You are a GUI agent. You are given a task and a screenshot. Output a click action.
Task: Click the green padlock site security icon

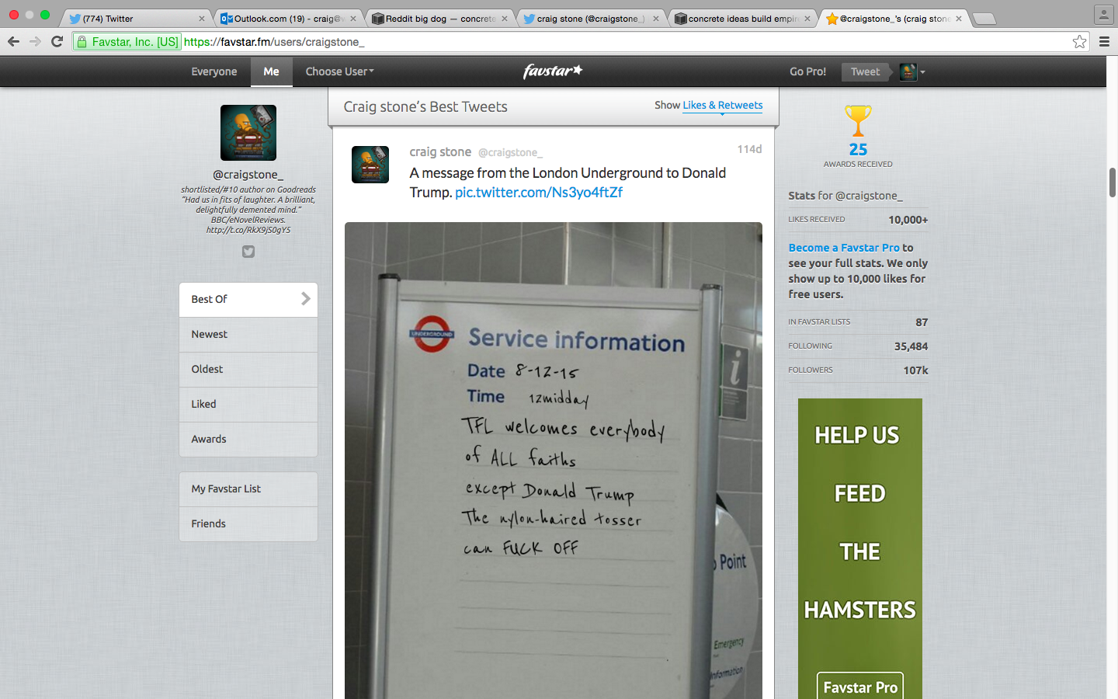click(x=82, y=42)
